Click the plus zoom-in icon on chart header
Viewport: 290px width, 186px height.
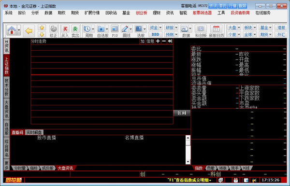(x=158, y=41)
